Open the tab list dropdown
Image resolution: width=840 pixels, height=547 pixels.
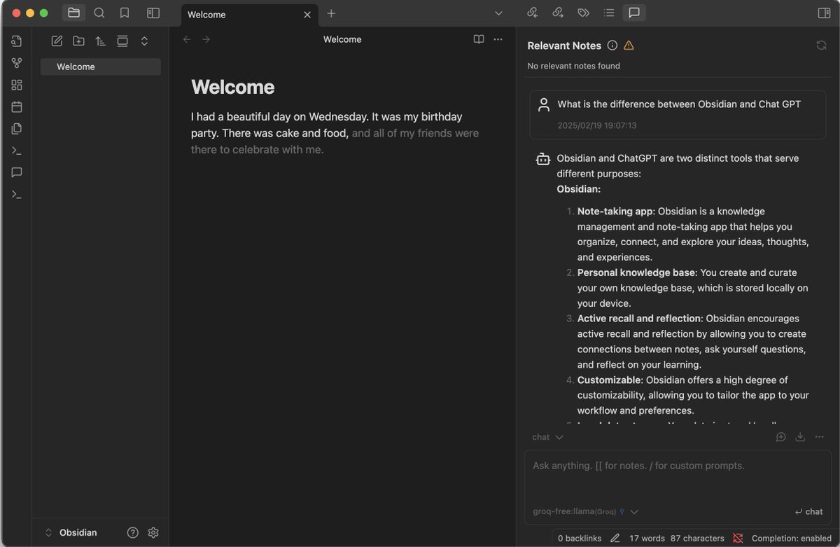[x=498, y=13]
